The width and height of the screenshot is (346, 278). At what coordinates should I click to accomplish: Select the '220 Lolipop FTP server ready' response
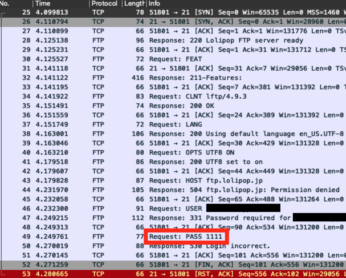tap(173, 40)
